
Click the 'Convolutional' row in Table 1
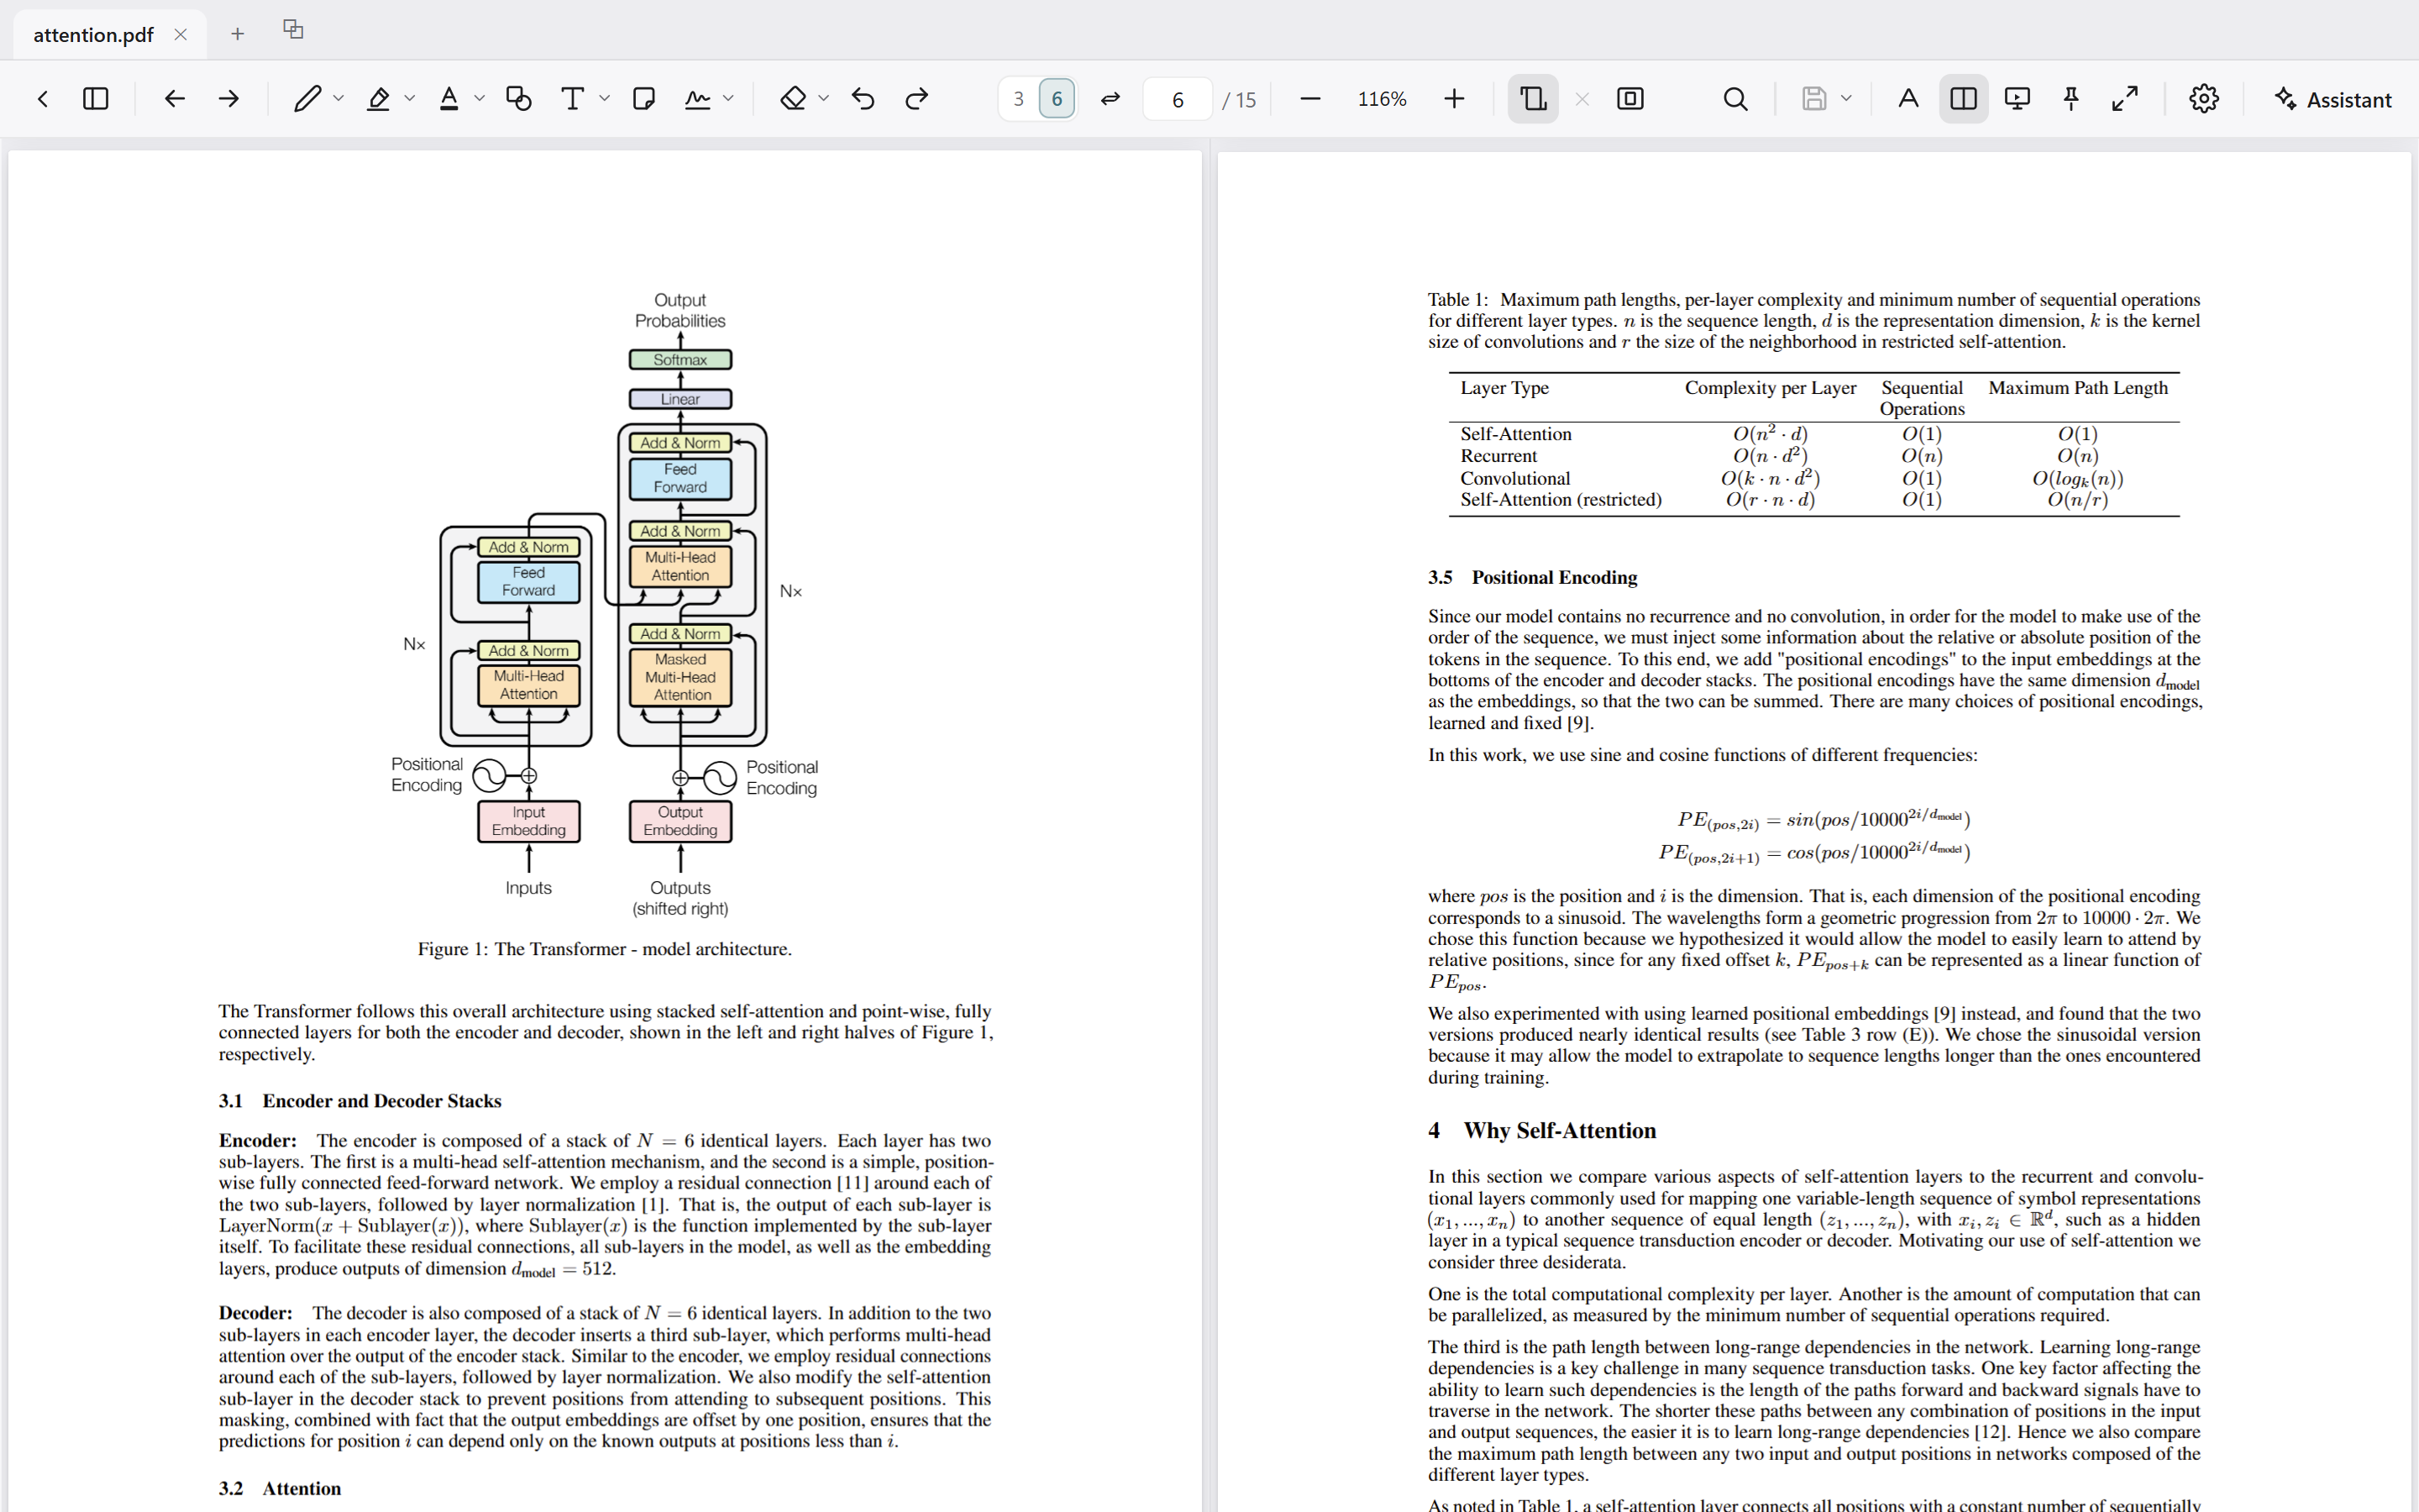coord(1814,478)
